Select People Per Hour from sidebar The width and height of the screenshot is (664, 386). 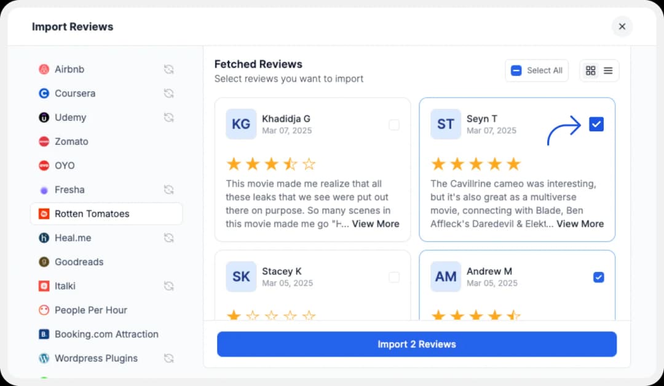coord(44,310)
